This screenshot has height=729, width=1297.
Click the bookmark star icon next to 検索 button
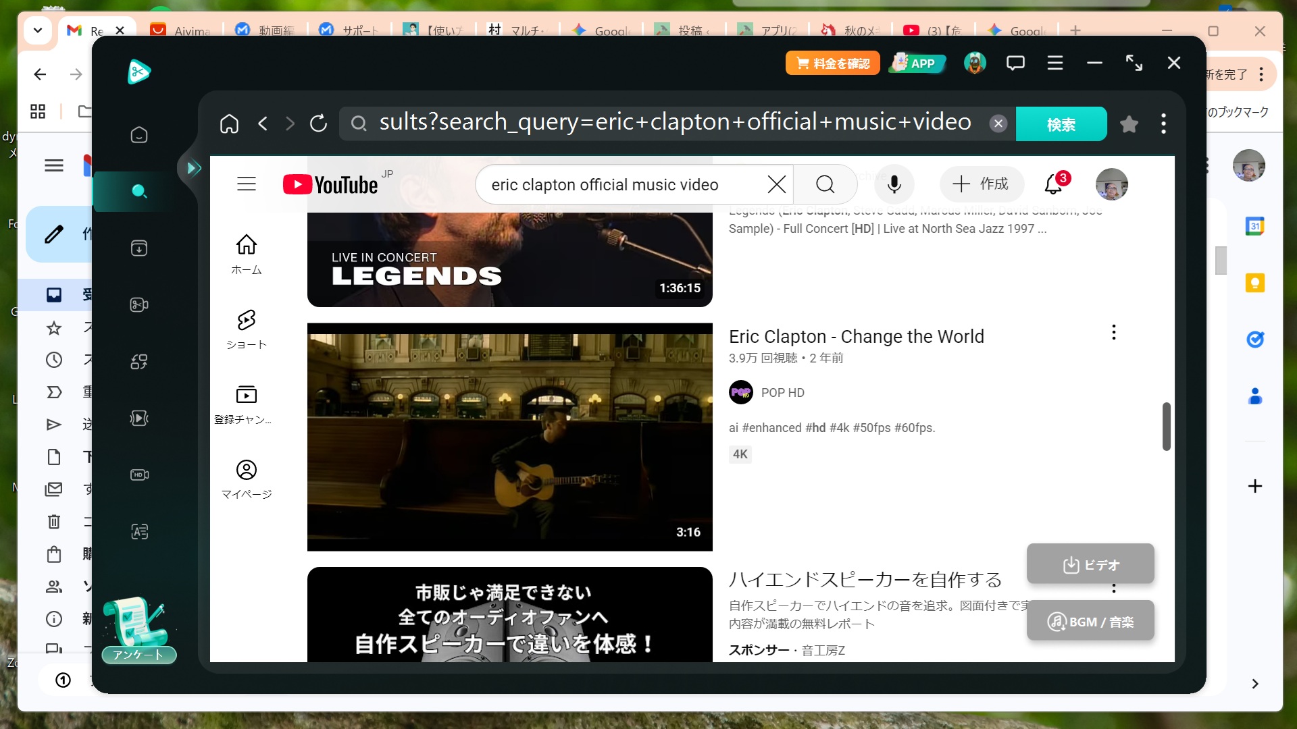point(1129,124)
